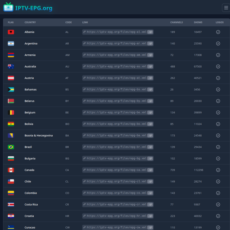Screen dimensions: 230x230
Task: Click the logos checkmark icon for Australia
Action: click(218, 66)
